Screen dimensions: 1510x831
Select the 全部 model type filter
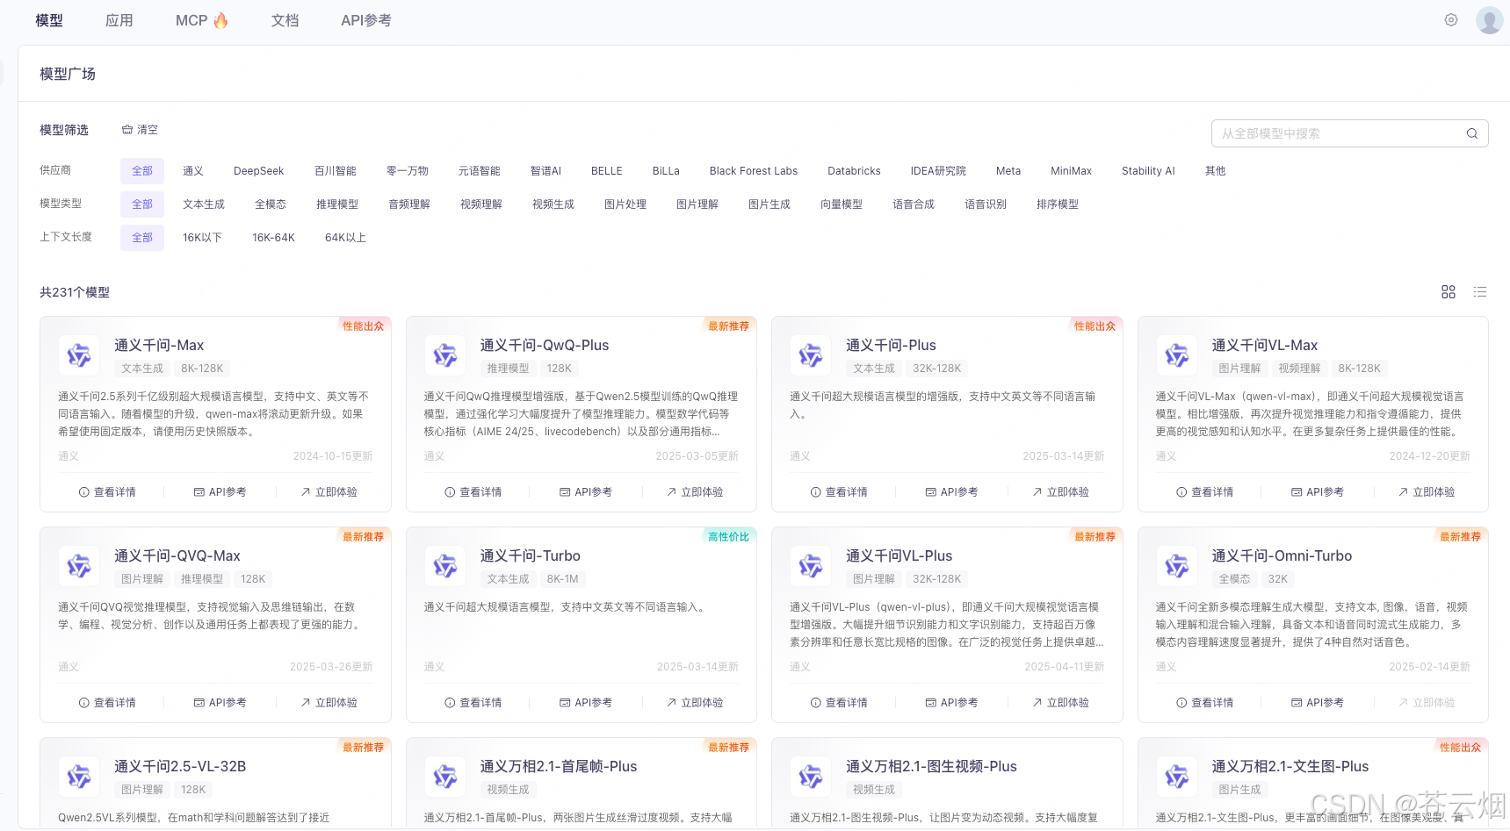pos(142,204)
